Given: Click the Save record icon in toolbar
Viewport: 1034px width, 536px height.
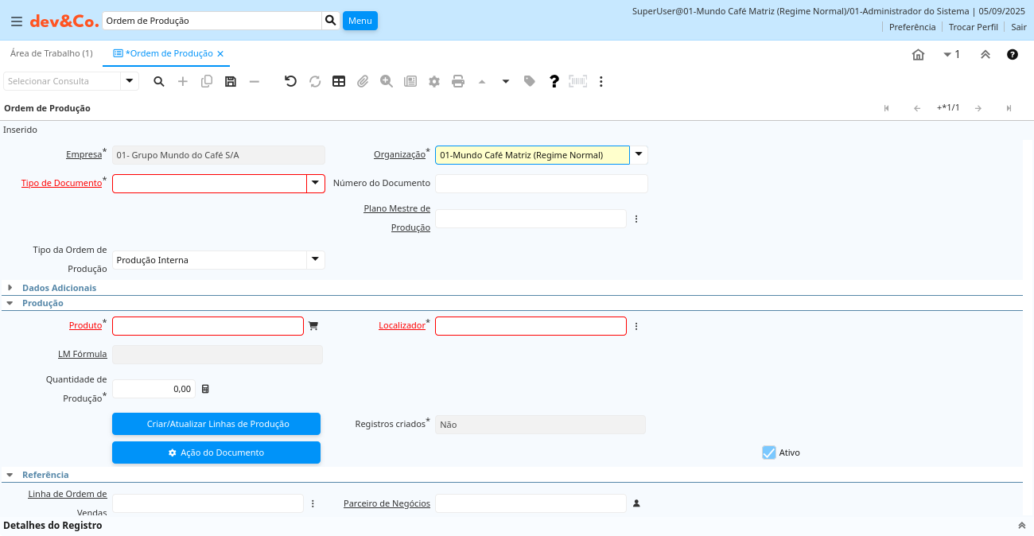Looking at the screenshot, I should tap(231, 81).
